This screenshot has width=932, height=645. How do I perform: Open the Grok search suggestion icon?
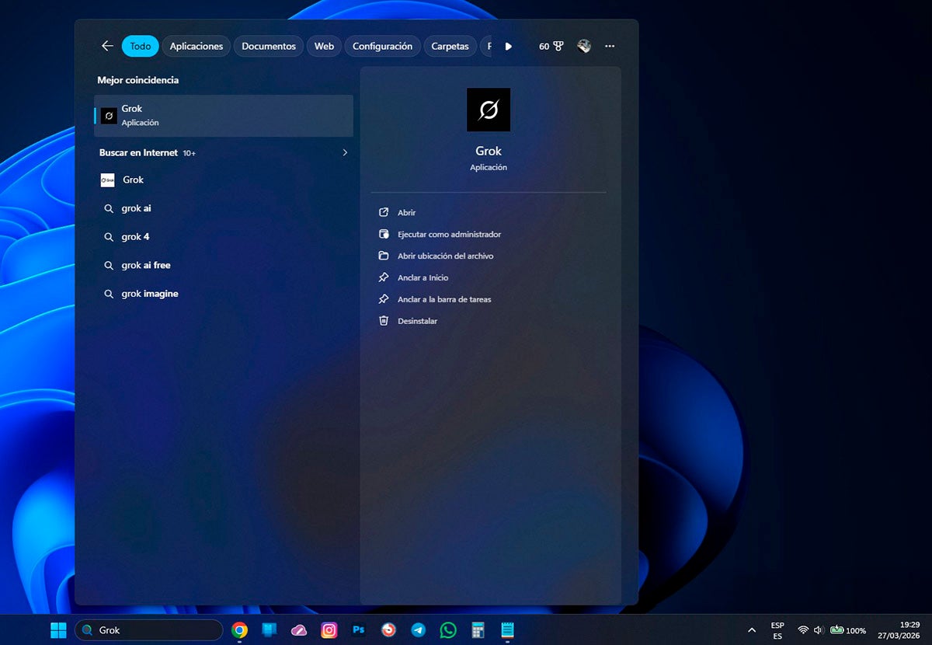coord(107,180)
